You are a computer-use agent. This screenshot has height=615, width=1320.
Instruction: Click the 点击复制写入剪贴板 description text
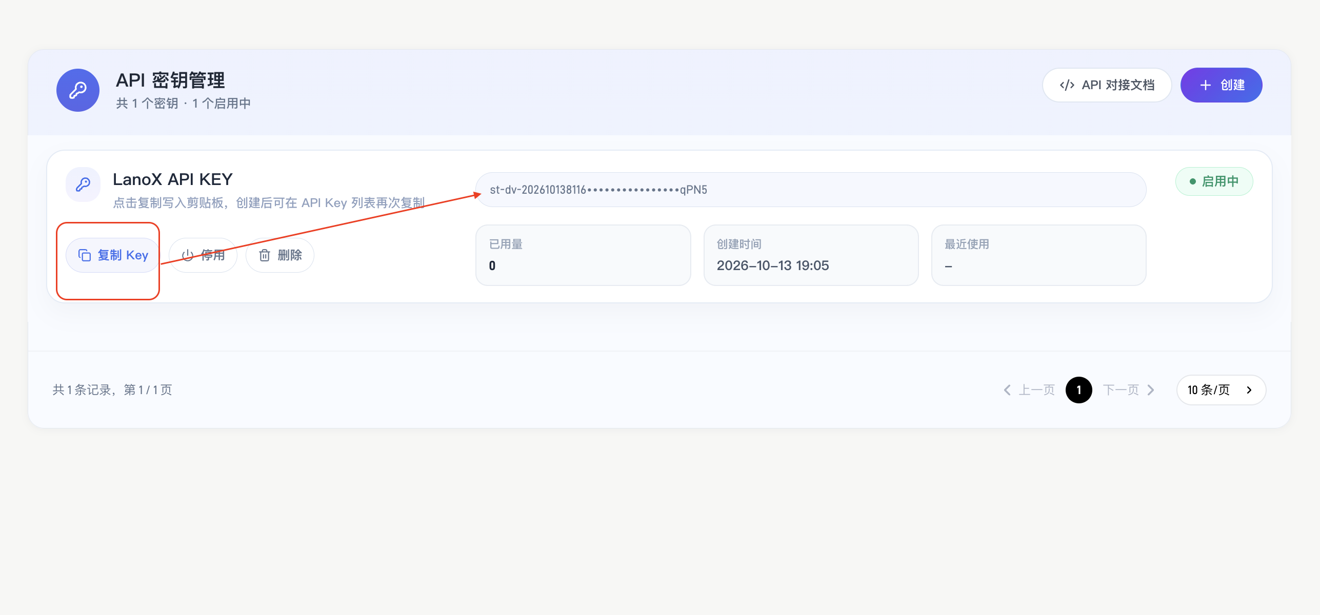click(269, 203)
